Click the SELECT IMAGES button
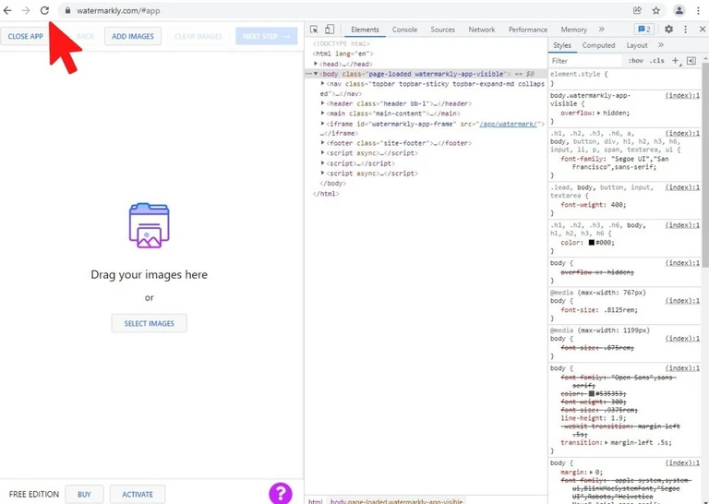 click(x=150, y=323)
